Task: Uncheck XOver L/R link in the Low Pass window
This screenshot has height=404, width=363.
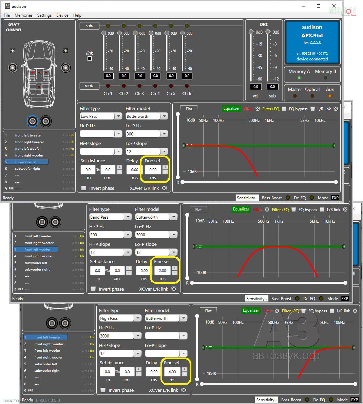Action: [164, 188]
